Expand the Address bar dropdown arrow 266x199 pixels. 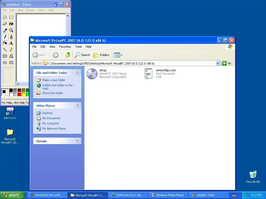pyautogui.click(x=218, y=63)
